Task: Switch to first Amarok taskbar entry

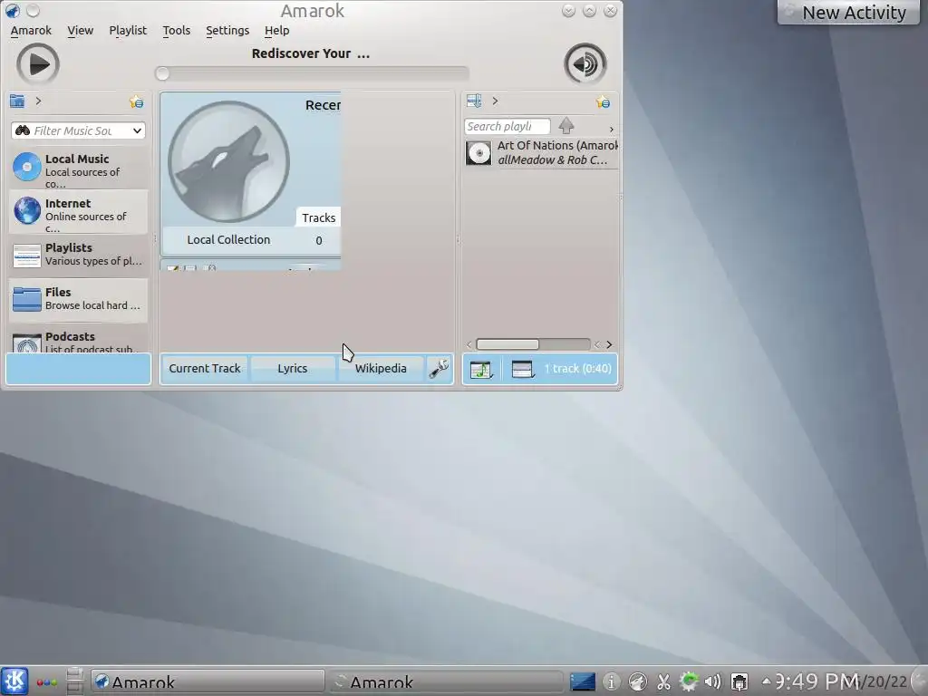Action: (x=208, y=681)
